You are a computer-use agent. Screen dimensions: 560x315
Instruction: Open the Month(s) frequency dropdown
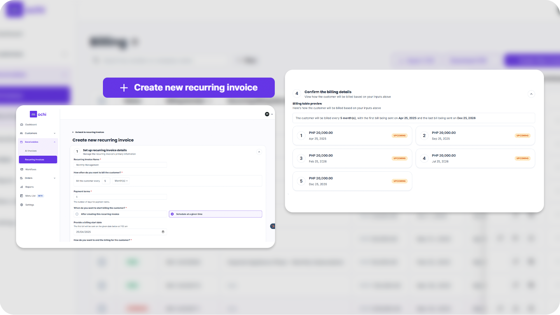[x=121, y=181]
